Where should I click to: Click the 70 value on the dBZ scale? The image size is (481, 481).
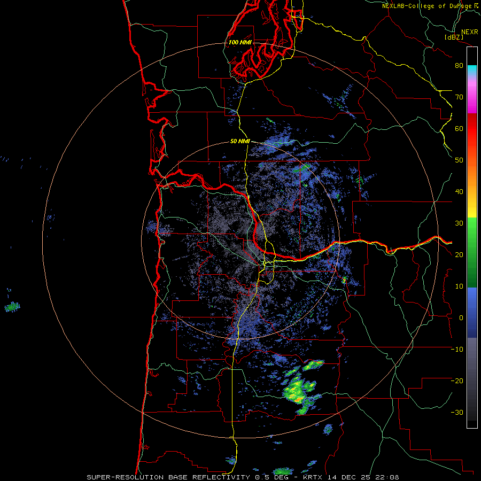459,97
